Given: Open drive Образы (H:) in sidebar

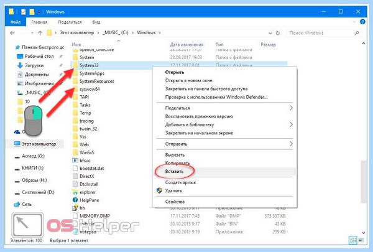Looking at the screenshot, I should coord(34,180).
